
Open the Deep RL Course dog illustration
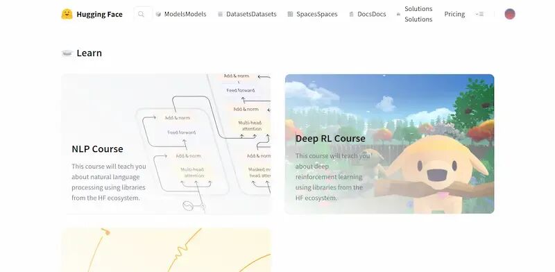pos(436,173)
